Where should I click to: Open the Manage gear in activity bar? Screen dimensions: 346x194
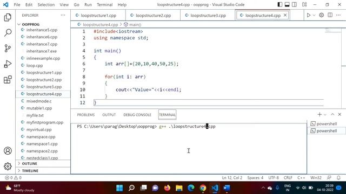pos(8,167)
